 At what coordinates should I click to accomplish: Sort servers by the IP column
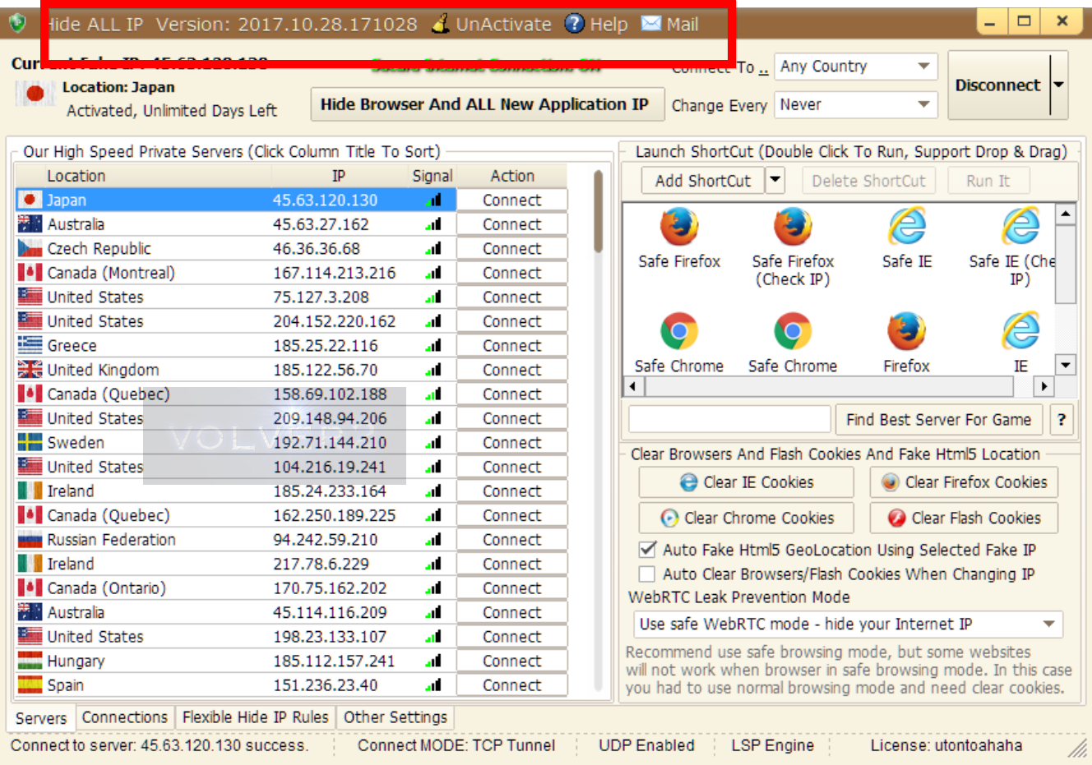(x=339, y=176)
